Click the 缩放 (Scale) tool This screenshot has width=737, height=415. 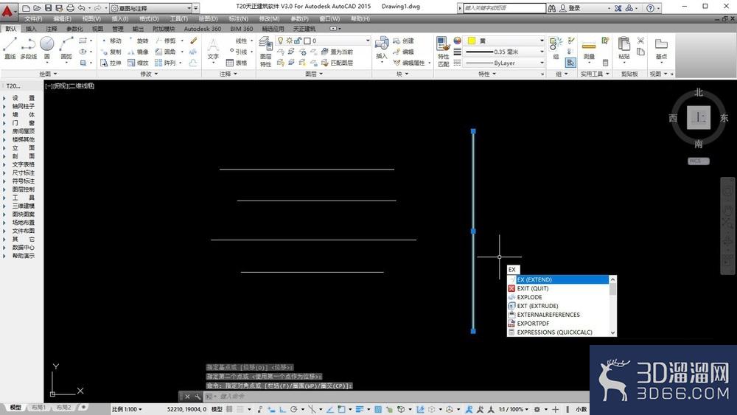click(x=139, y=63)
